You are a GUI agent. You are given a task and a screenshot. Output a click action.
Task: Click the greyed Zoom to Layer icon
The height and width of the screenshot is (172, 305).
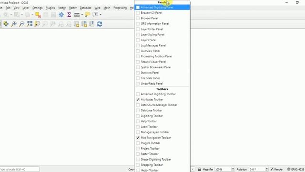pos(45,24)
